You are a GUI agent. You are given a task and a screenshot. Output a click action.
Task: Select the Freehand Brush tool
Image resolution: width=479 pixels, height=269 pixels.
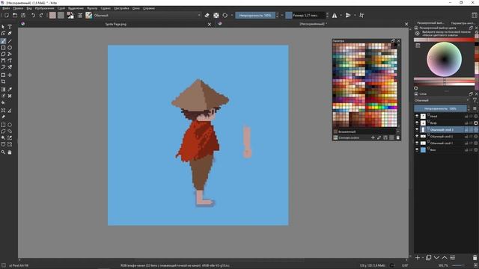3,41
